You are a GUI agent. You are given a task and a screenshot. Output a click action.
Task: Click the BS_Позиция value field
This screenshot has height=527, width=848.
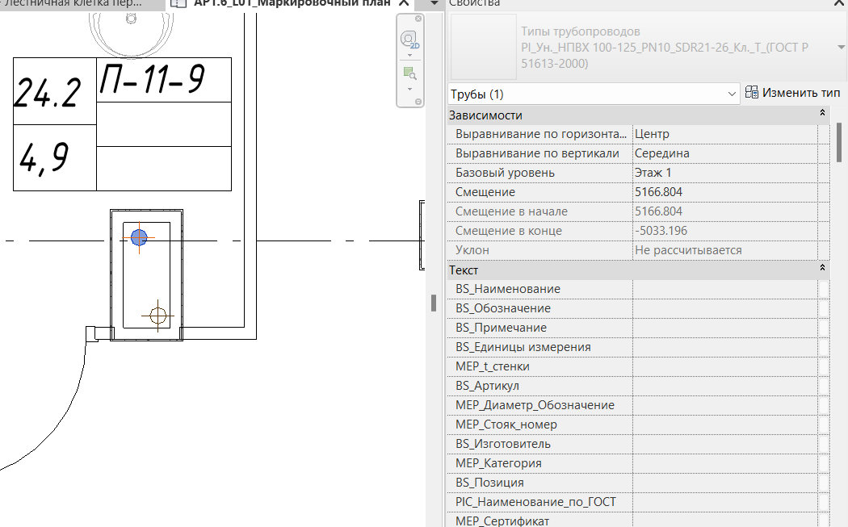coord(724,483)
